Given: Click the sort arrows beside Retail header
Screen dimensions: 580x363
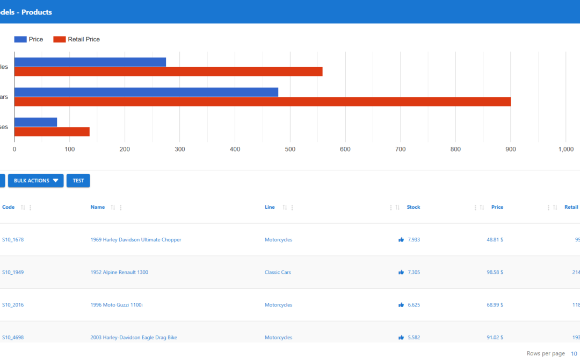Looking at the screenshot, I should 555,208.
